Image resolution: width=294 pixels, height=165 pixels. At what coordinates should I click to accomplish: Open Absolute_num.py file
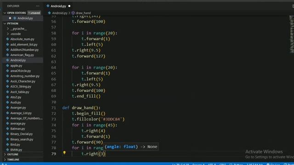coord(22,39)
